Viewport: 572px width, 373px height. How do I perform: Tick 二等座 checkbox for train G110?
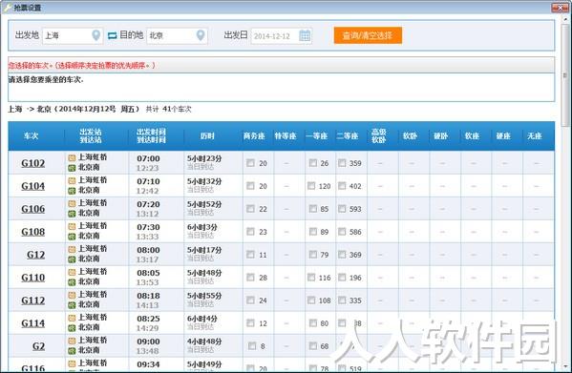[x=342, y=278]
